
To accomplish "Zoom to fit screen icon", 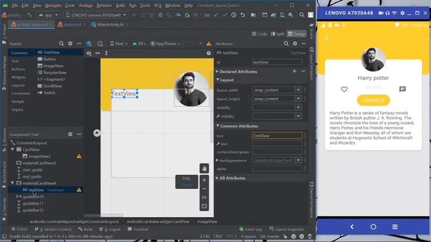I will [204, 206].
